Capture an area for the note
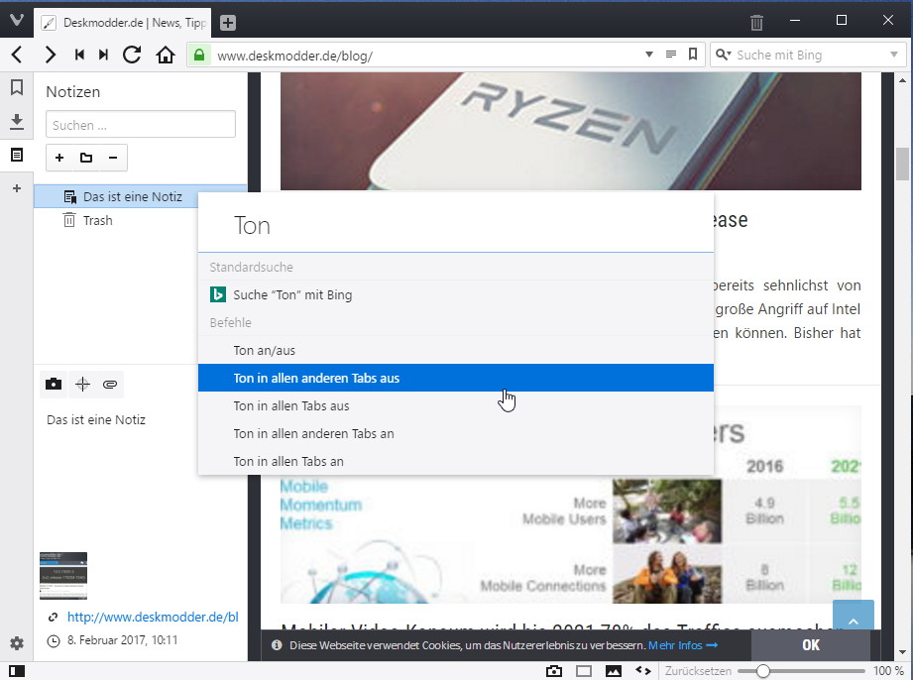The height and width of the screenshot is (680, 913). coord(82,385)
